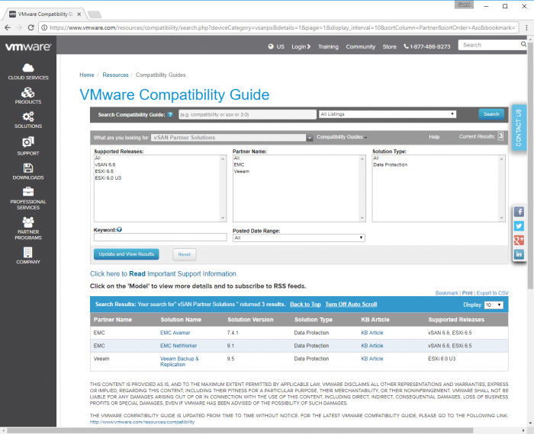Click Back to Top link

tap(305, 305)
